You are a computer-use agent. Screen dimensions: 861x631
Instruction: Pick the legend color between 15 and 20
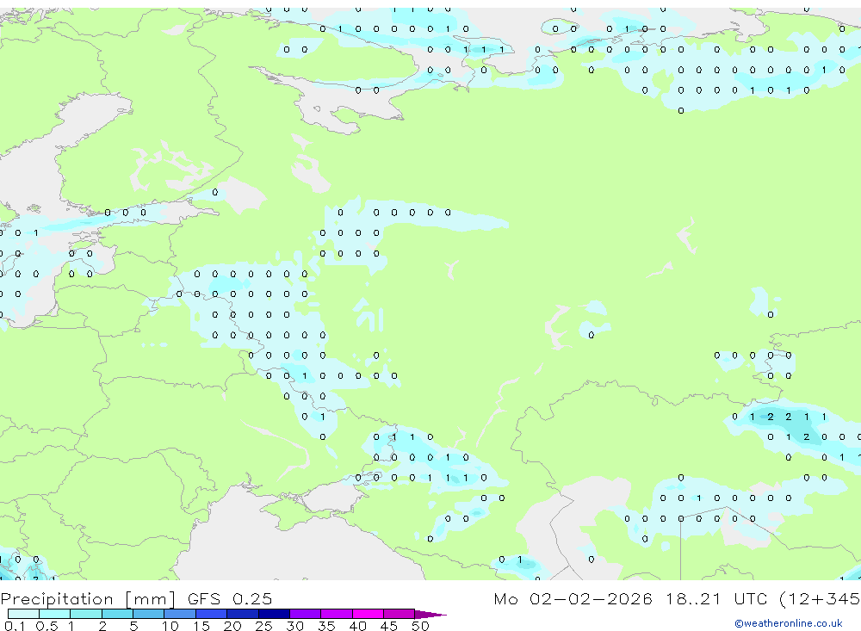tap(212, 614)
